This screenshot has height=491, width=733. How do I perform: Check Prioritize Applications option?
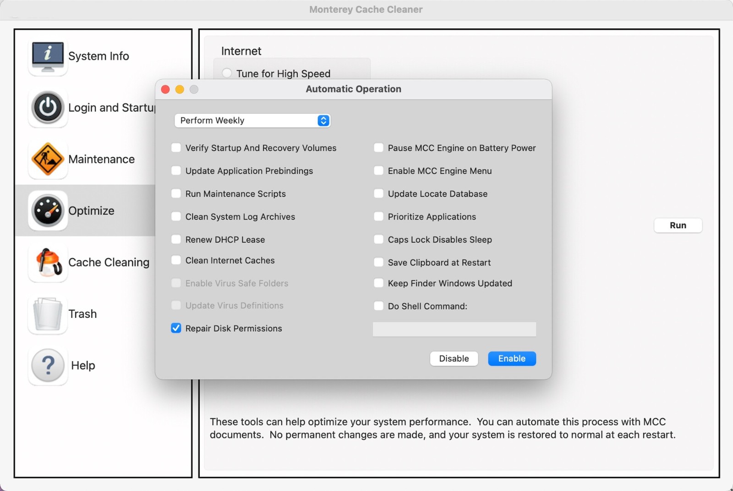pyautogui.click(x=378, y=216)
